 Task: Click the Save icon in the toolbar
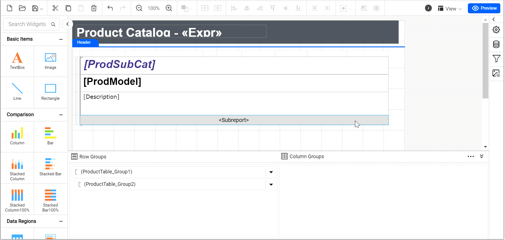coord(35,8)
